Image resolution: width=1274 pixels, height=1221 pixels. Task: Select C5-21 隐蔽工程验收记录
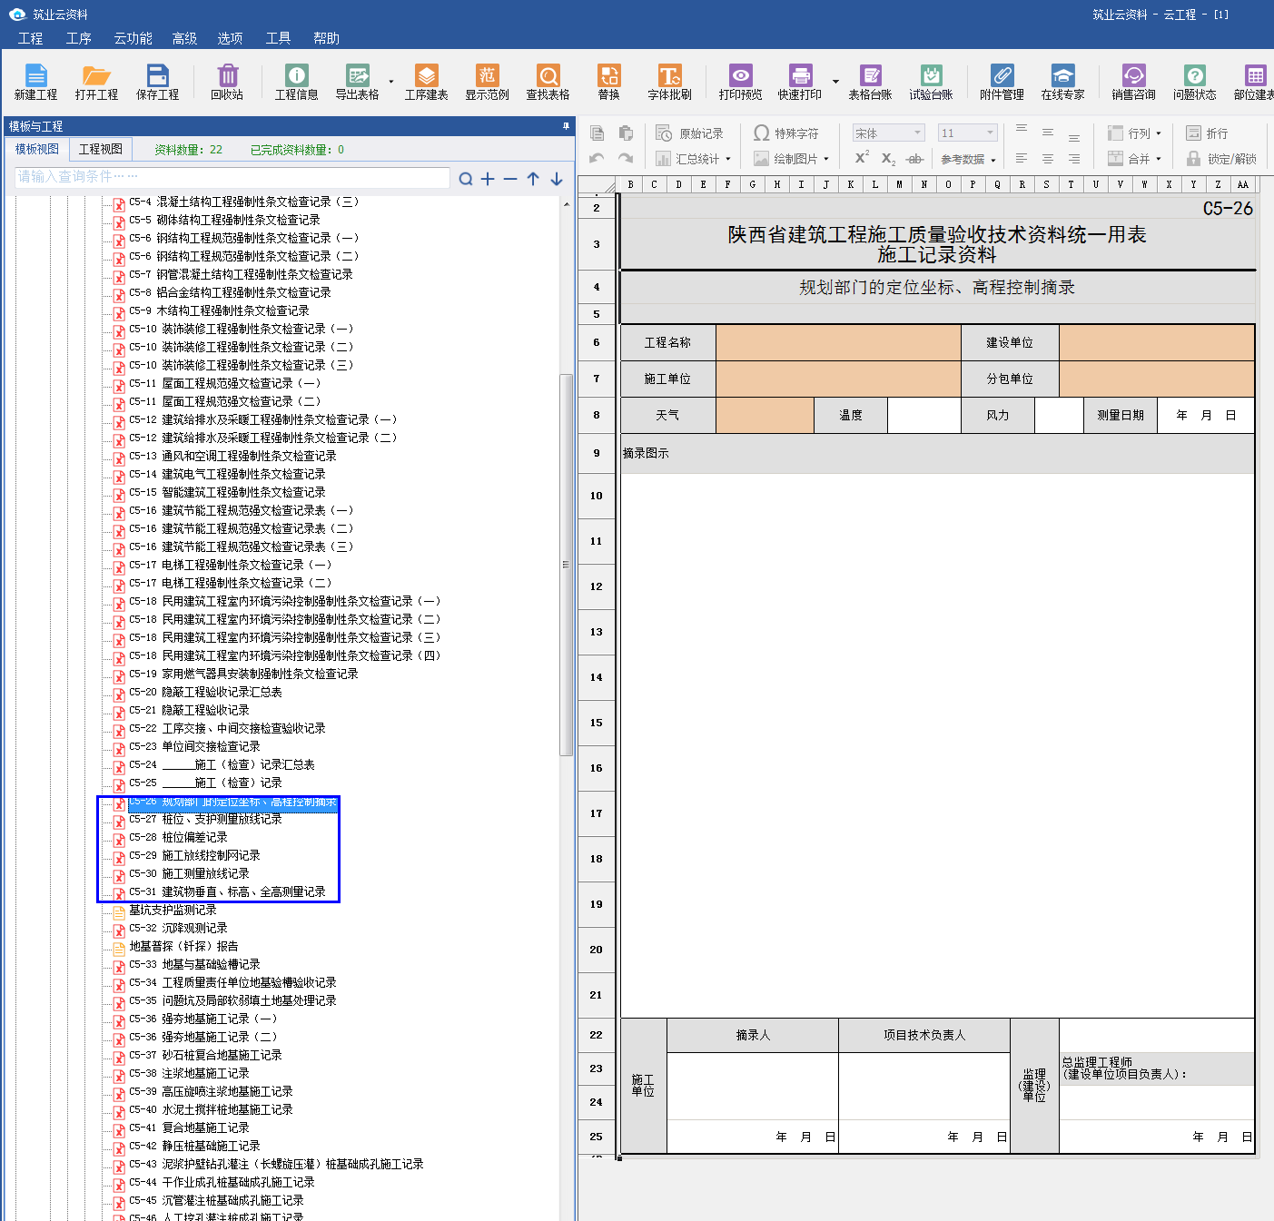point(189,710)
